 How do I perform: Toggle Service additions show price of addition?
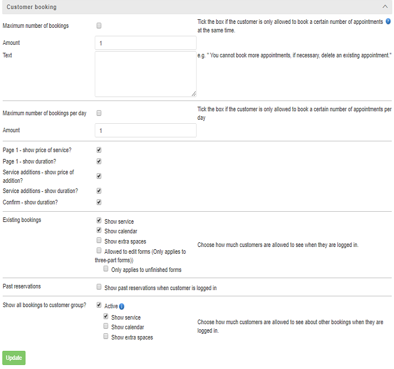pos(99,176)
